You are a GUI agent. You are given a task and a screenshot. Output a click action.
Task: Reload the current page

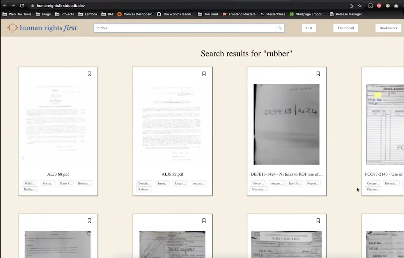pyautogui.click(x=22, y=5)
